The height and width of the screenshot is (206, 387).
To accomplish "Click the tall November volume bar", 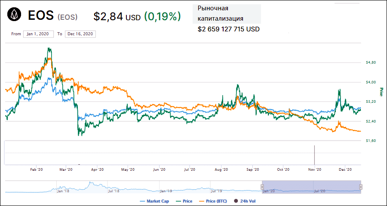I will click(x=314, y=155).
